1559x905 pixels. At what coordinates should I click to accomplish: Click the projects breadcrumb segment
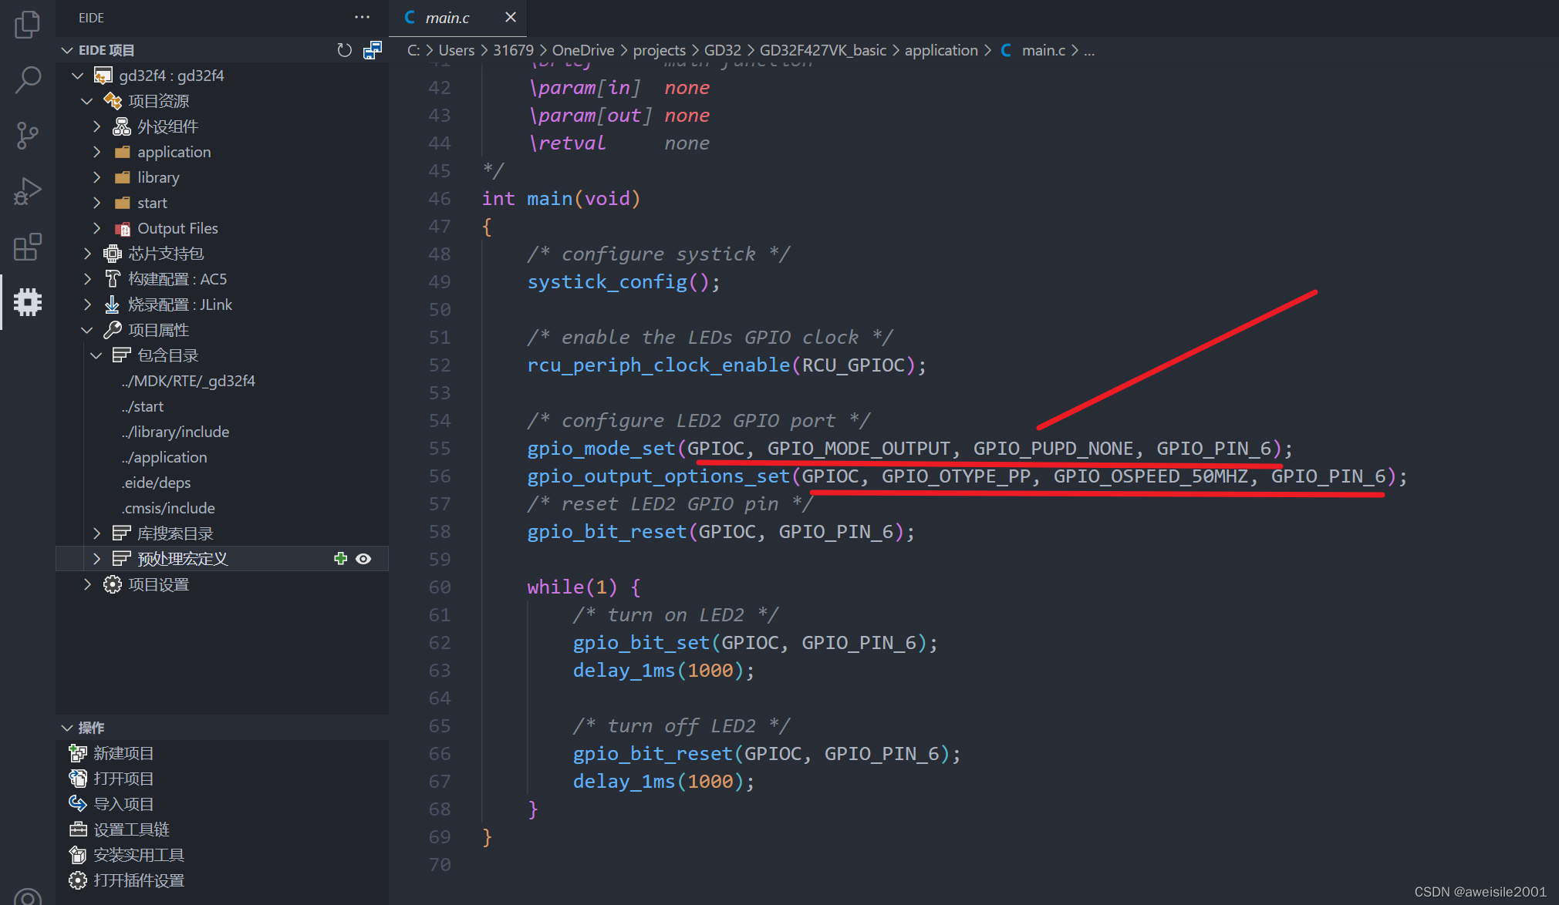pyautogui.click(x=659, y=50)
